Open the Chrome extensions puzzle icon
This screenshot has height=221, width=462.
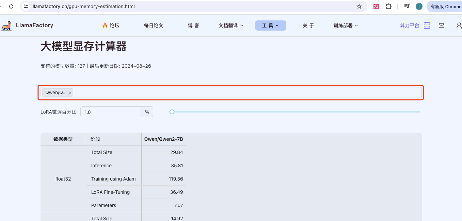[388, 6]
